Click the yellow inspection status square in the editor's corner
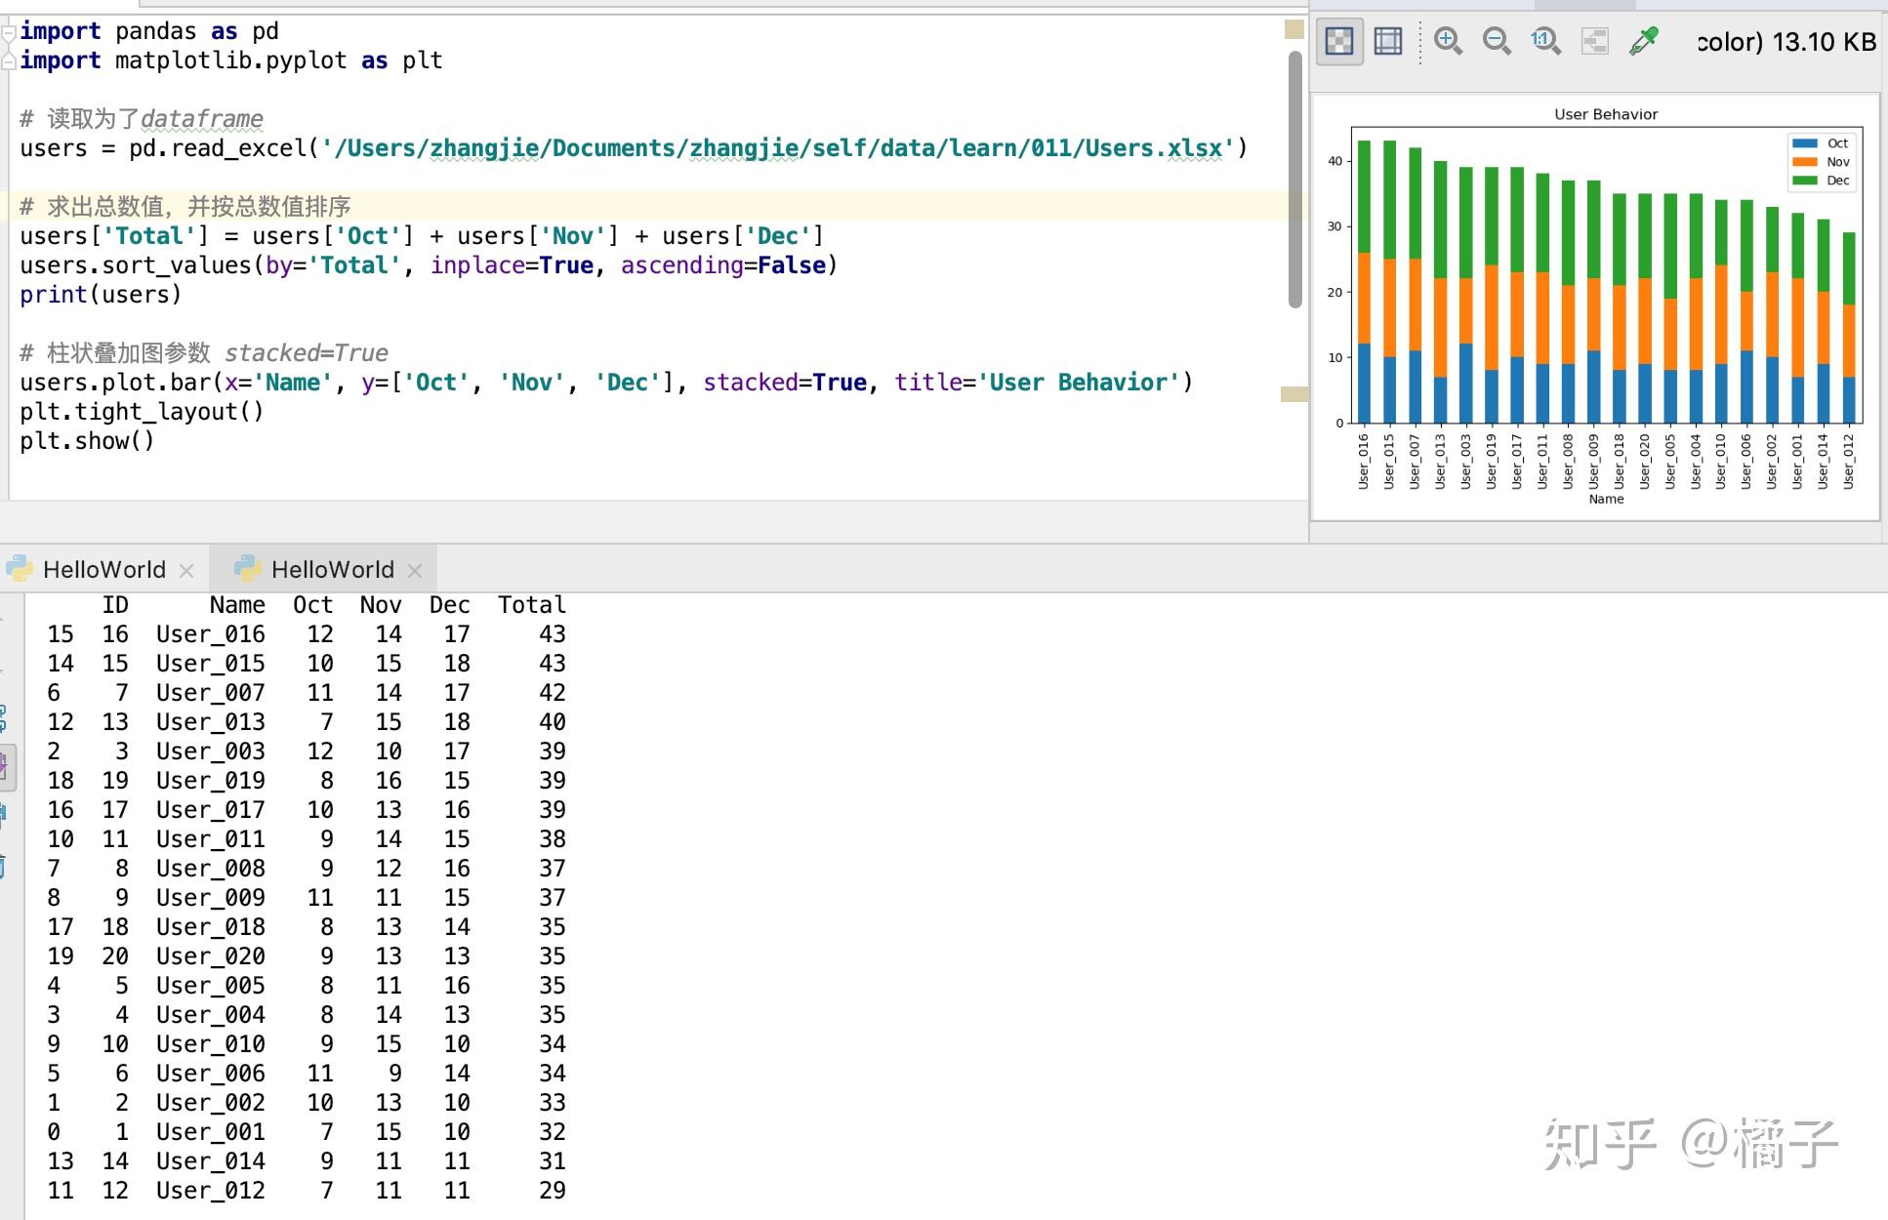1888x1220 pixels. (x=1294, y=30)
